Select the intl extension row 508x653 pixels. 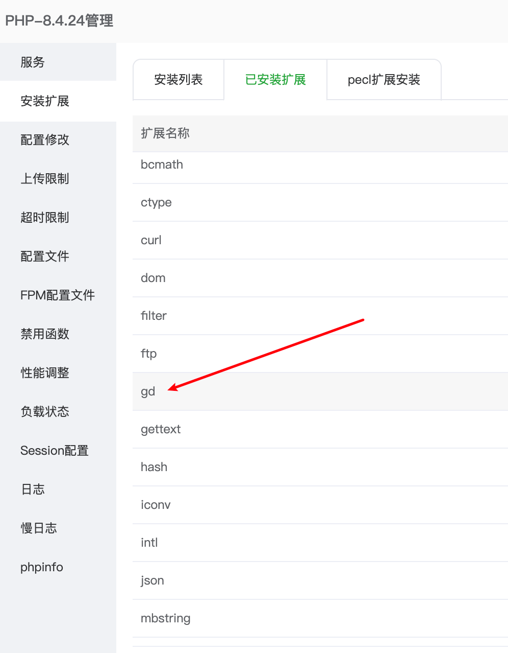point(320,543)
